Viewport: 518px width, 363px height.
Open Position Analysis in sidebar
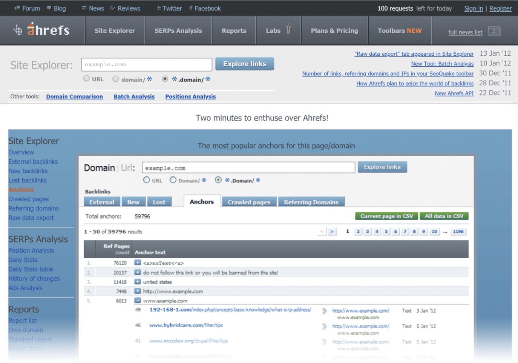[31, 250]
